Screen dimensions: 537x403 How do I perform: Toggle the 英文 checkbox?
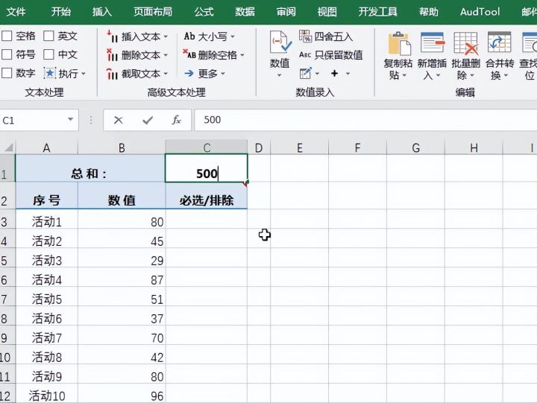[48, 36]
